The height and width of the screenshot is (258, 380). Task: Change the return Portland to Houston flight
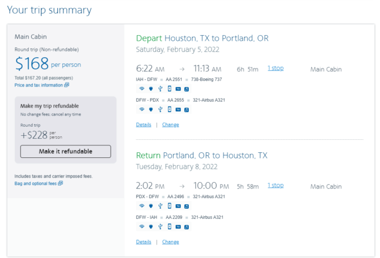(x=170, y=242)
